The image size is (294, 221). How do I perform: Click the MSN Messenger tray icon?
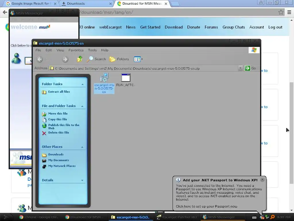262,218
